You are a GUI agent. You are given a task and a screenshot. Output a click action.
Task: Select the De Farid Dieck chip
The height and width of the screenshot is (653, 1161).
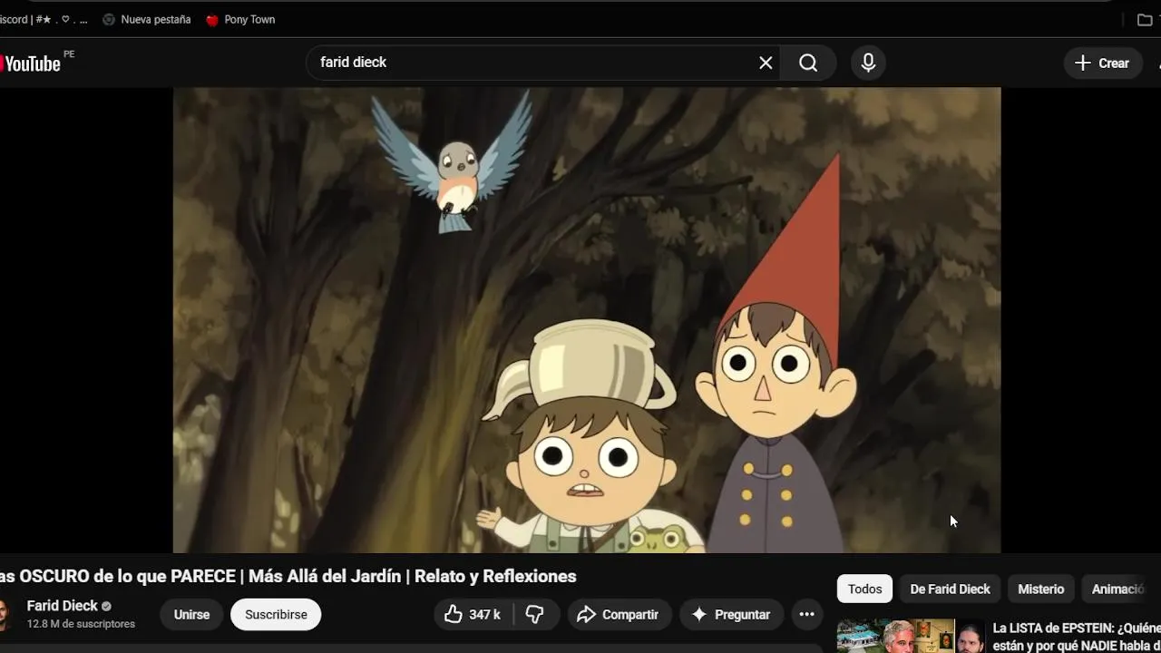[950, 589]
